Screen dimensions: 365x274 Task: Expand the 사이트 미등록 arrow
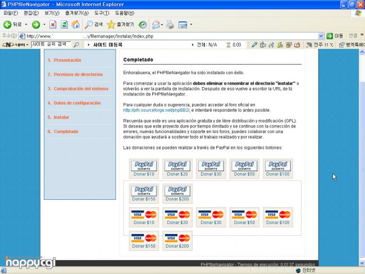click(x=89, y=45)
